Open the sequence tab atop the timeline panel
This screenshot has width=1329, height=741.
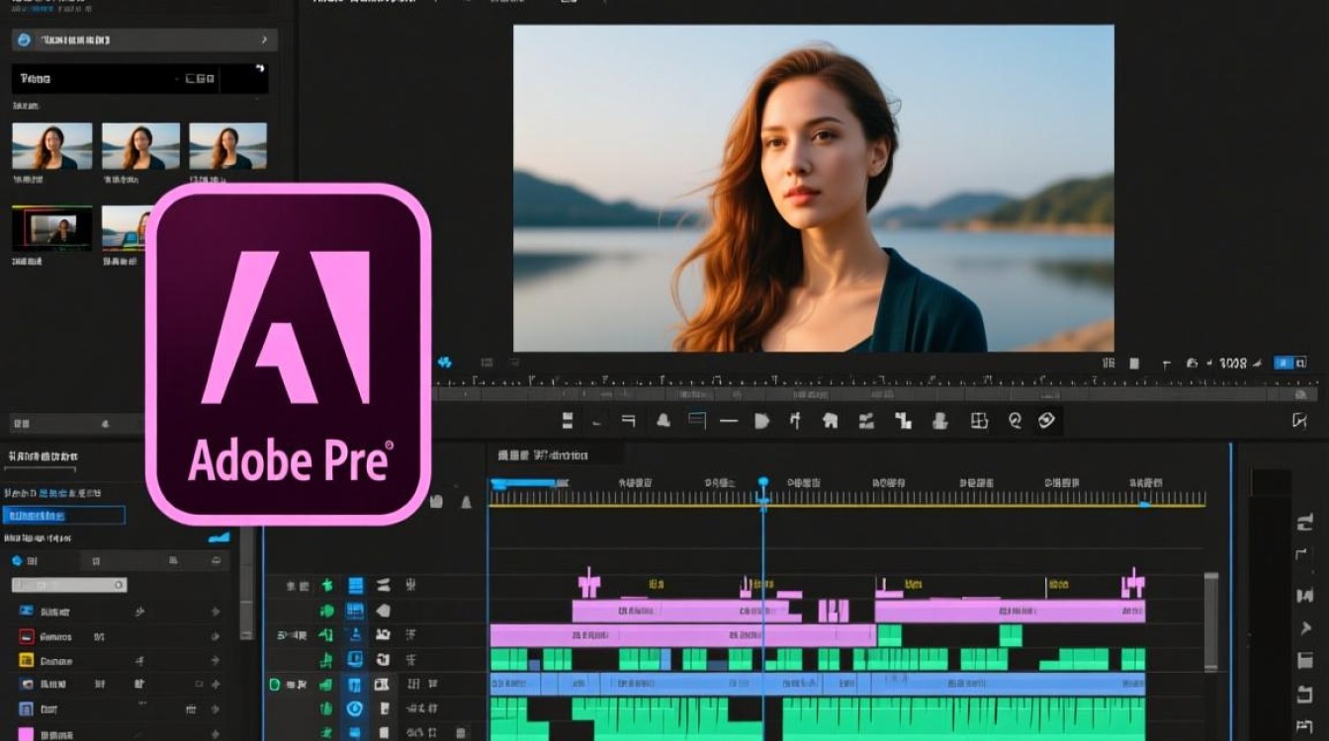(556, 455)
